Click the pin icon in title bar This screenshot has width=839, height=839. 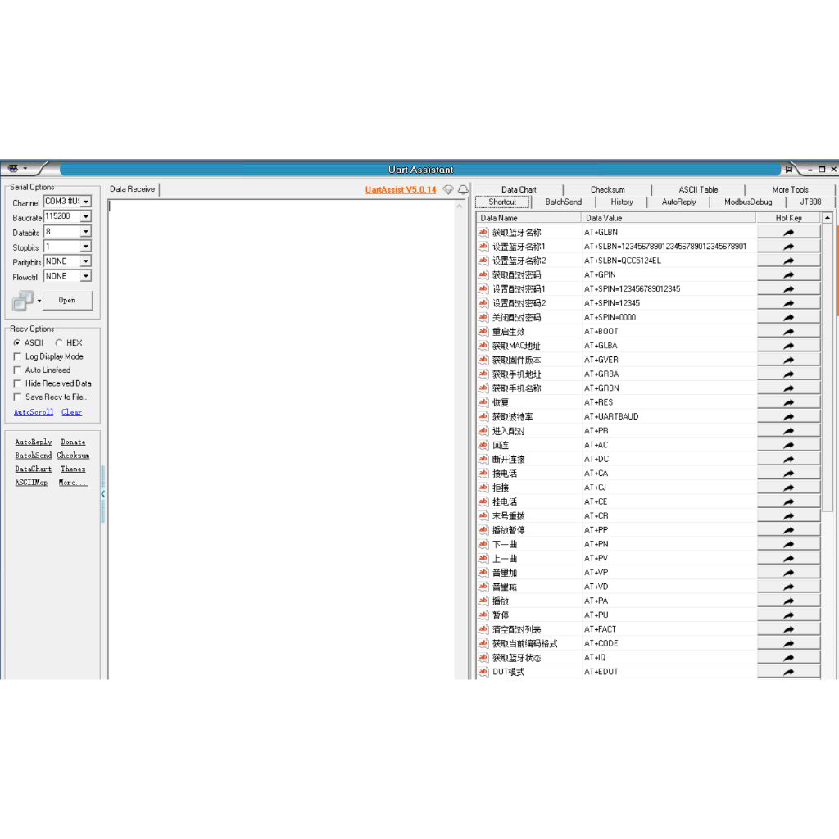coord(788,169)
